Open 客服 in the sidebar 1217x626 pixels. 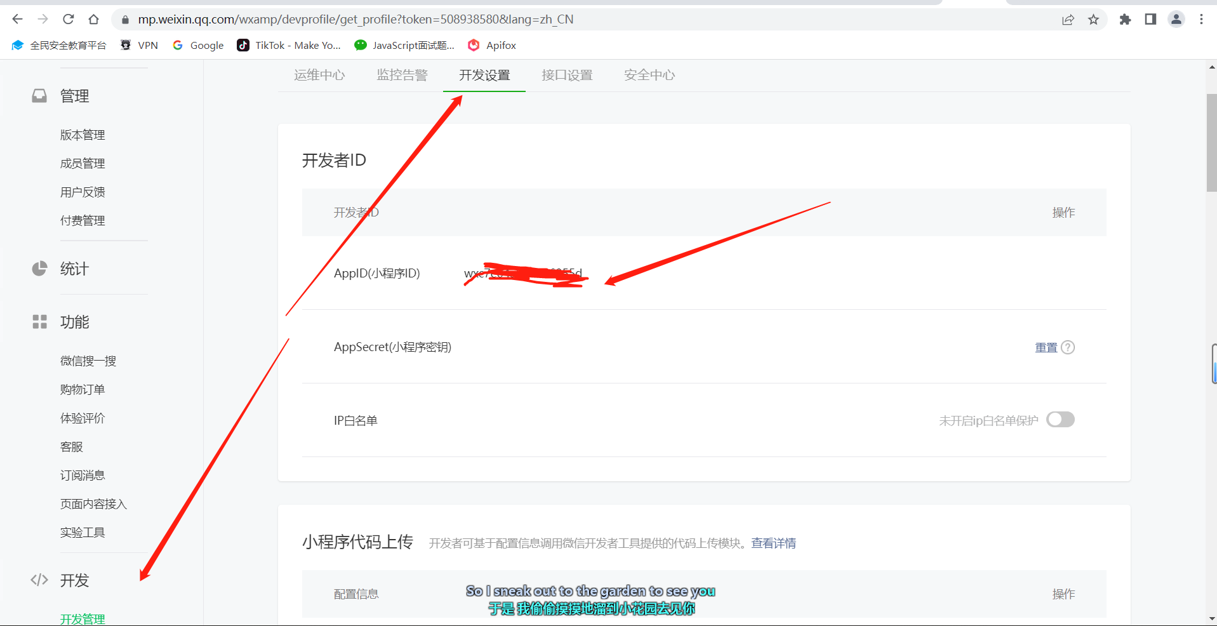pos(72,446)
